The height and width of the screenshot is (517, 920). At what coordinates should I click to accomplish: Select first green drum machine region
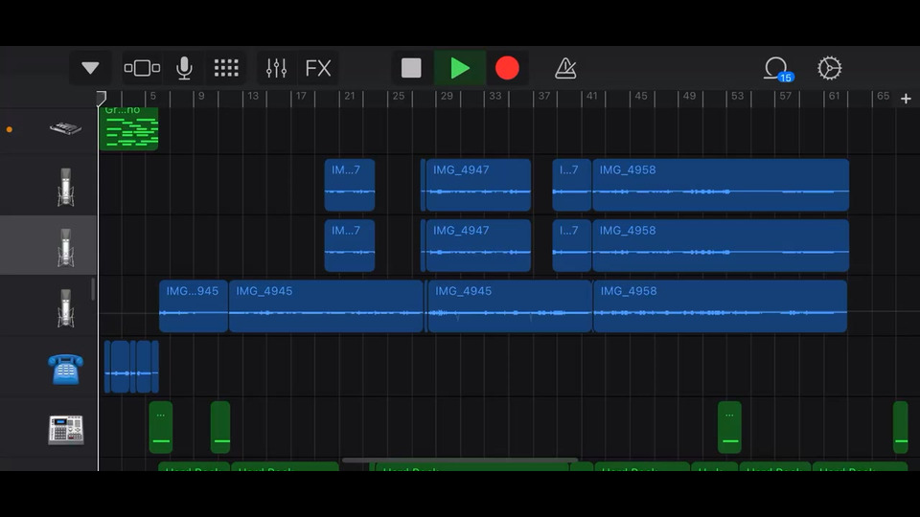(x=161, y=427)
